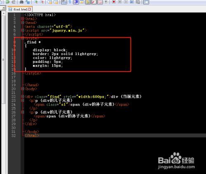
Task: Collapse the body tag fold marker
Action: pos(23,89)
